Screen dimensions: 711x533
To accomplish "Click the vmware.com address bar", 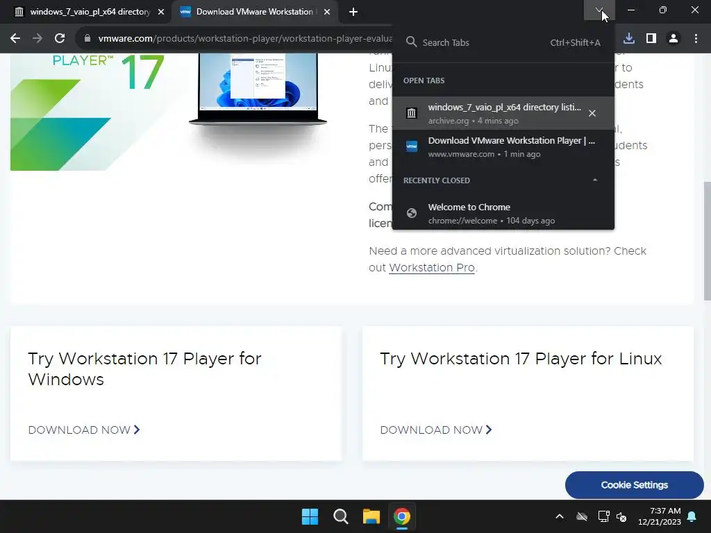I will point(245,39).
